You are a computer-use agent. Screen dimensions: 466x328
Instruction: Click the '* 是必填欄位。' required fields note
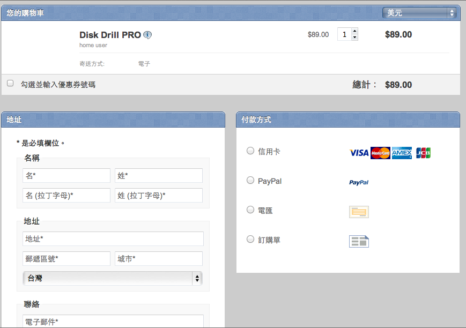pyautogui.click(x=41, y=143)
